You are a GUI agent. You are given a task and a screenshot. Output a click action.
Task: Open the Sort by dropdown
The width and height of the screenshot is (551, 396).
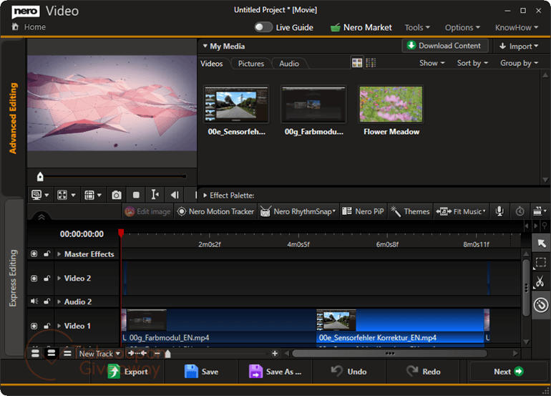pos(472,63)
